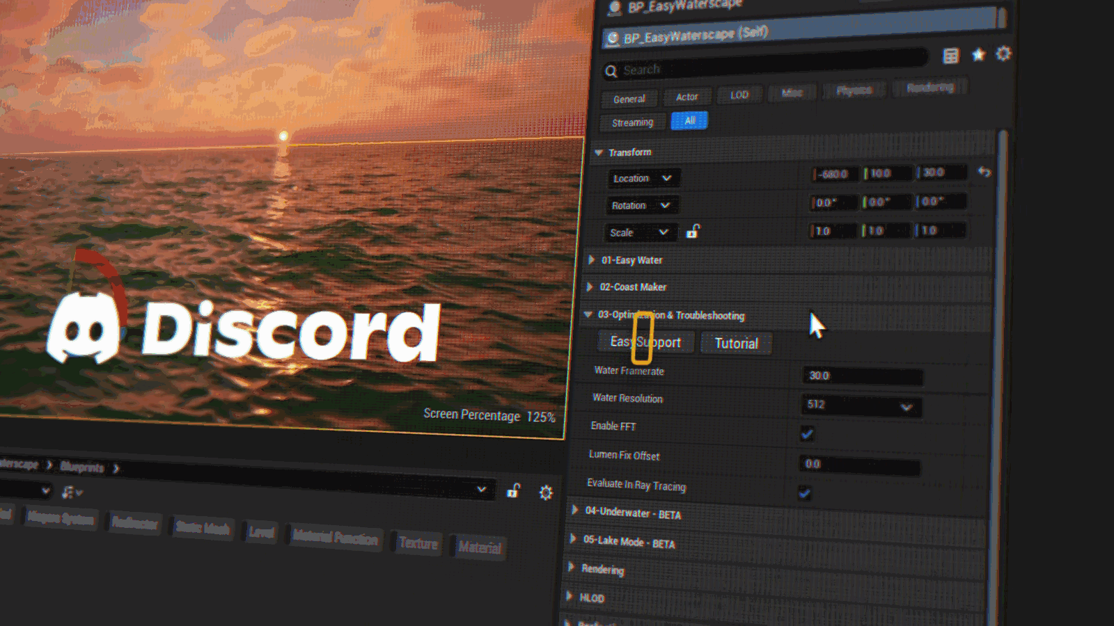Select the All filter tab

click(689, 120)
